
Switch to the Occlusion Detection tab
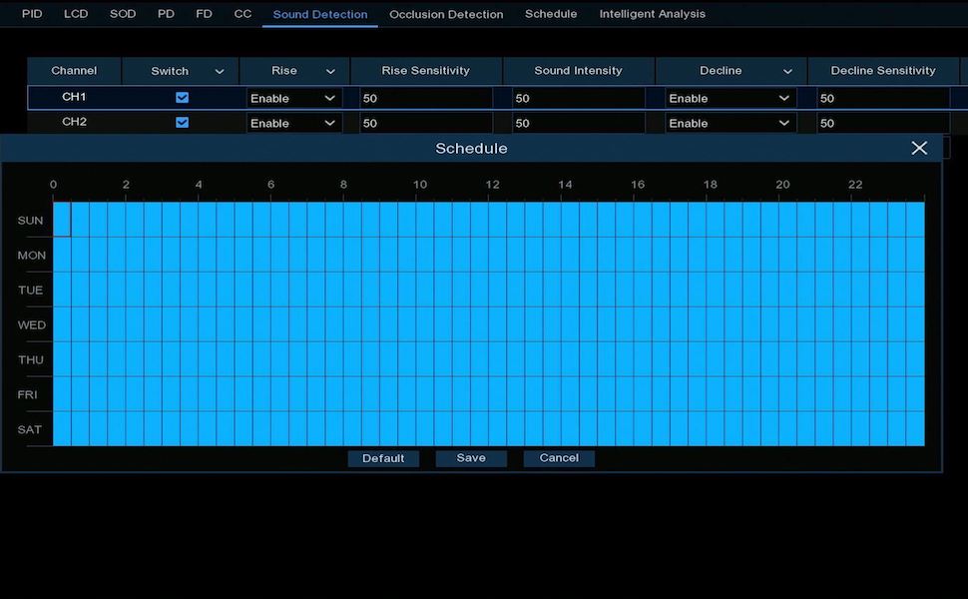click(x=446, y=14)
